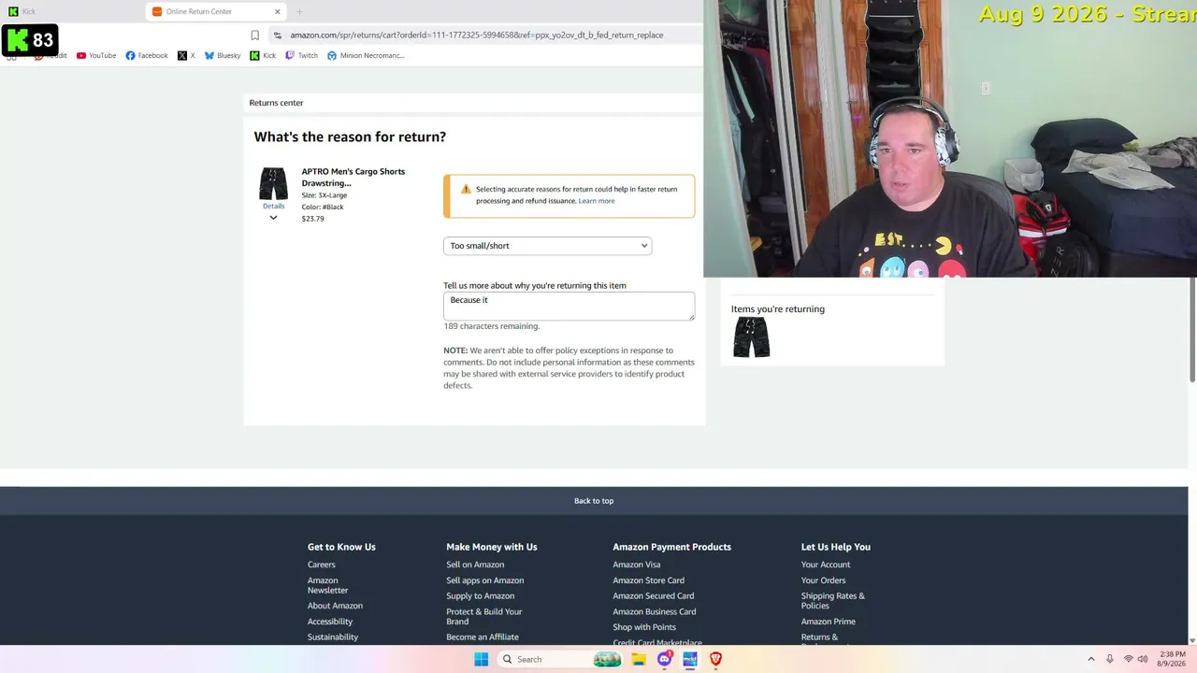Open the Kick bookmark in the bookmarks bar

[263, 55]
